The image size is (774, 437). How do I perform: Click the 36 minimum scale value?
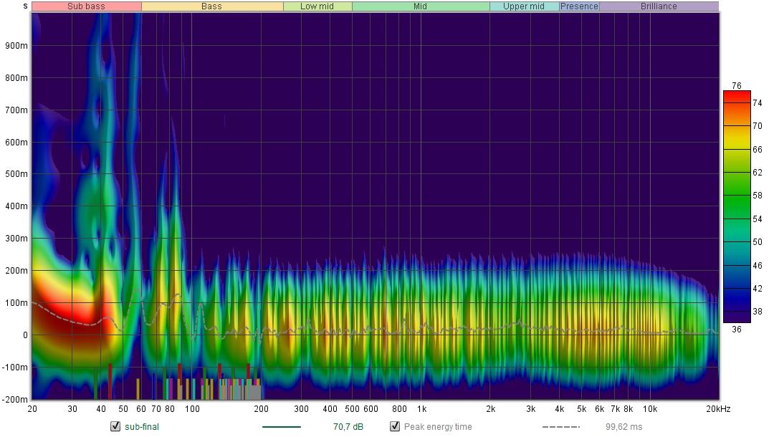[x=736, y=328]
